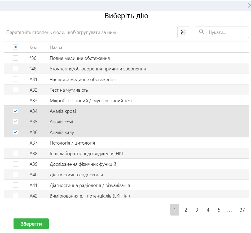Screen dimensions: 251x233
Task: Uncheck the A35 Аналіз сечі checkbox
Action: point(16,122)
